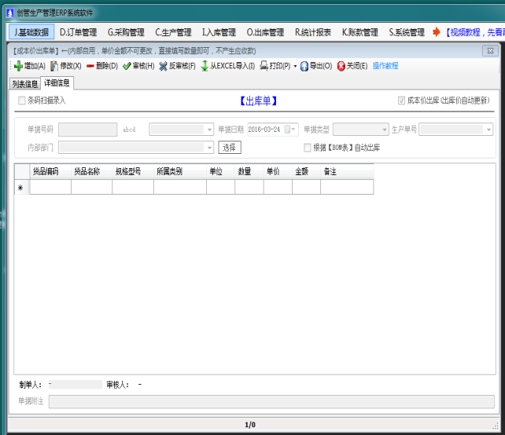Click the 修改(X) edit icon
This screenshot has height=435, width=505.
tap(54, 67)
